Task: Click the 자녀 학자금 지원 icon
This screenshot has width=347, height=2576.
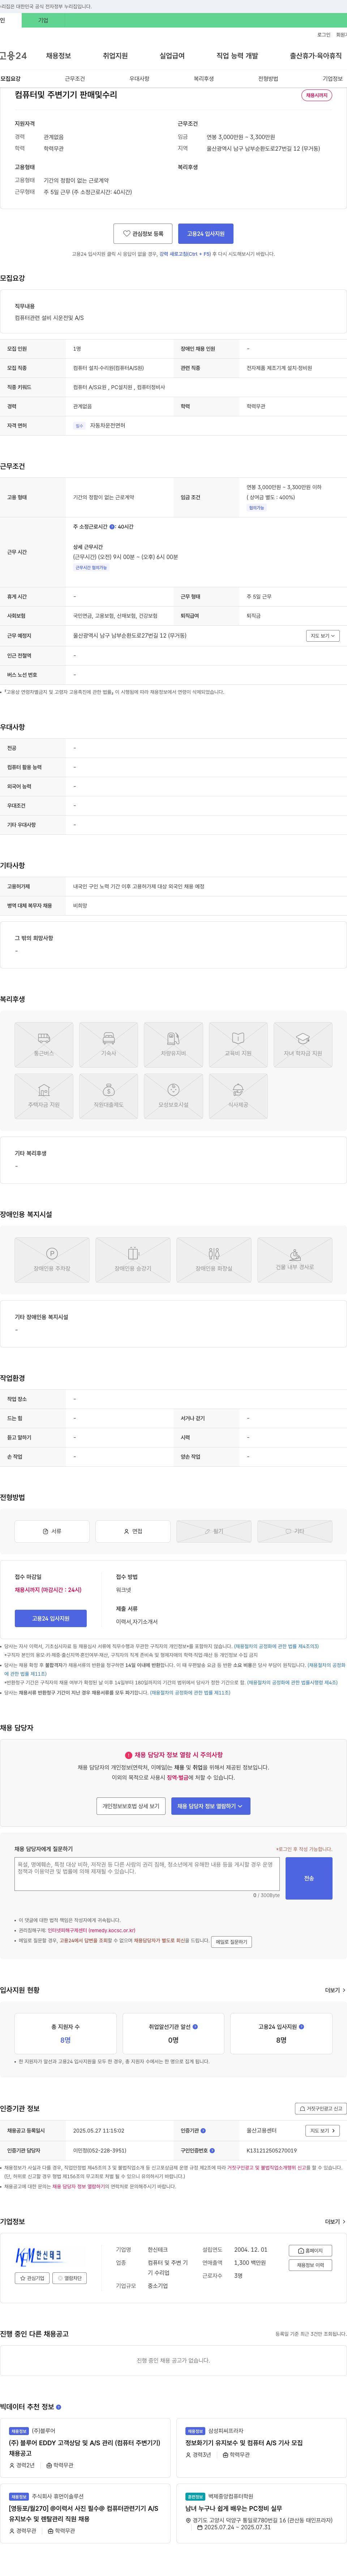Action: (303, 1044)
